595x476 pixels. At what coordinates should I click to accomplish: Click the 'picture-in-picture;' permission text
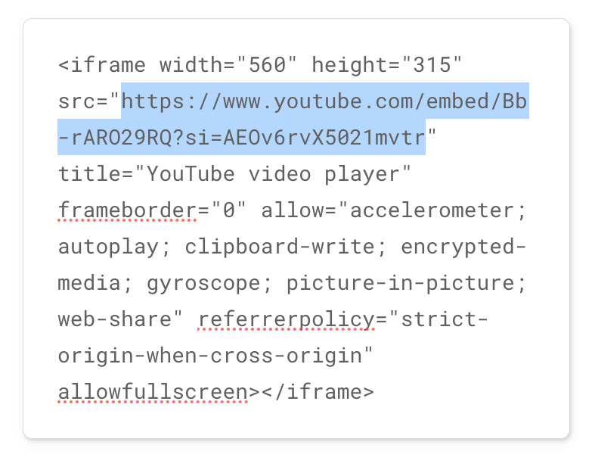tap(407, 284)
